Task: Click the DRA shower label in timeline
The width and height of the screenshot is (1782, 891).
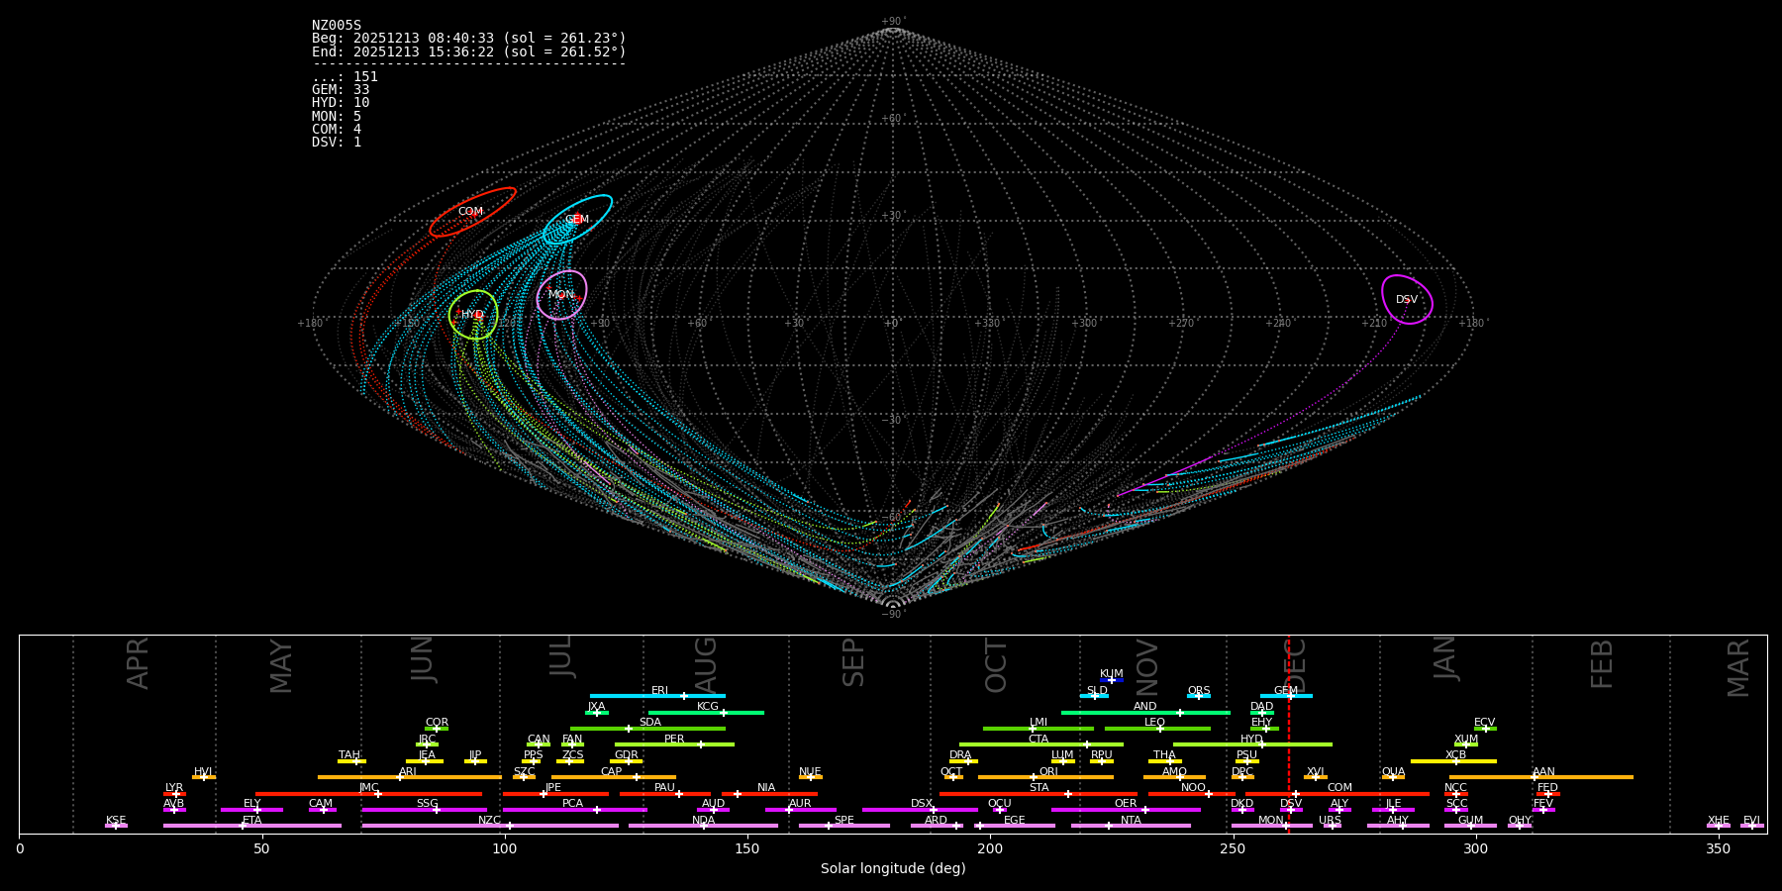Action: click(x=960, y=755)
